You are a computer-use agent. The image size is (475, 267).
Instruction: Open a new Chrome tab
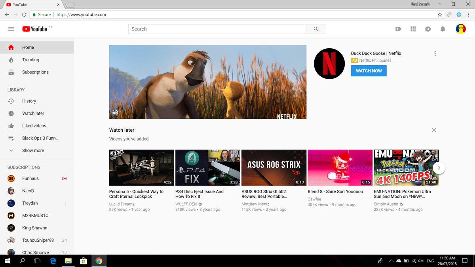70,5
